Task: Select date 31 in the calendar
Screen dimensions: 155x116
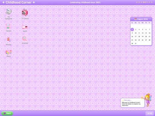Action: (x=135, y=44)
